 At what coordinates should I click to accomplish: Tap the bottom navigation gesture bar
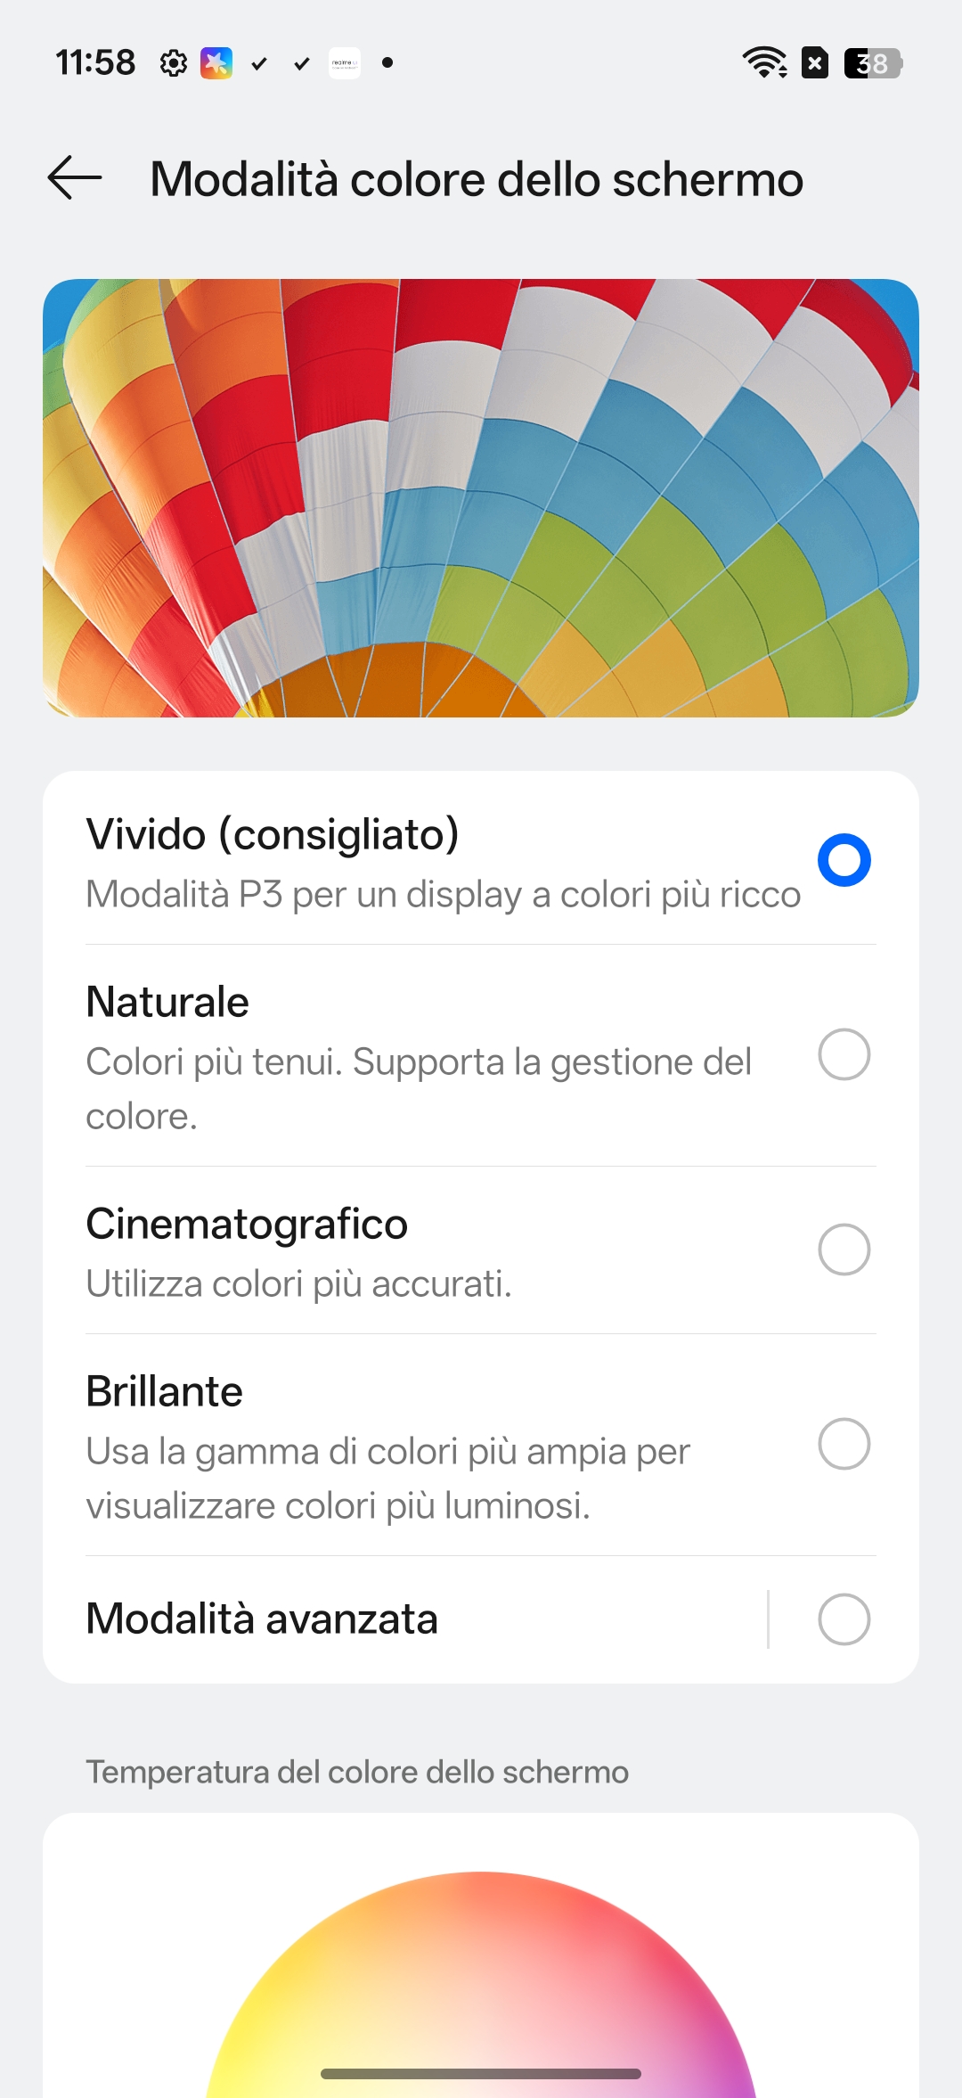click(x=481, y=2074)
